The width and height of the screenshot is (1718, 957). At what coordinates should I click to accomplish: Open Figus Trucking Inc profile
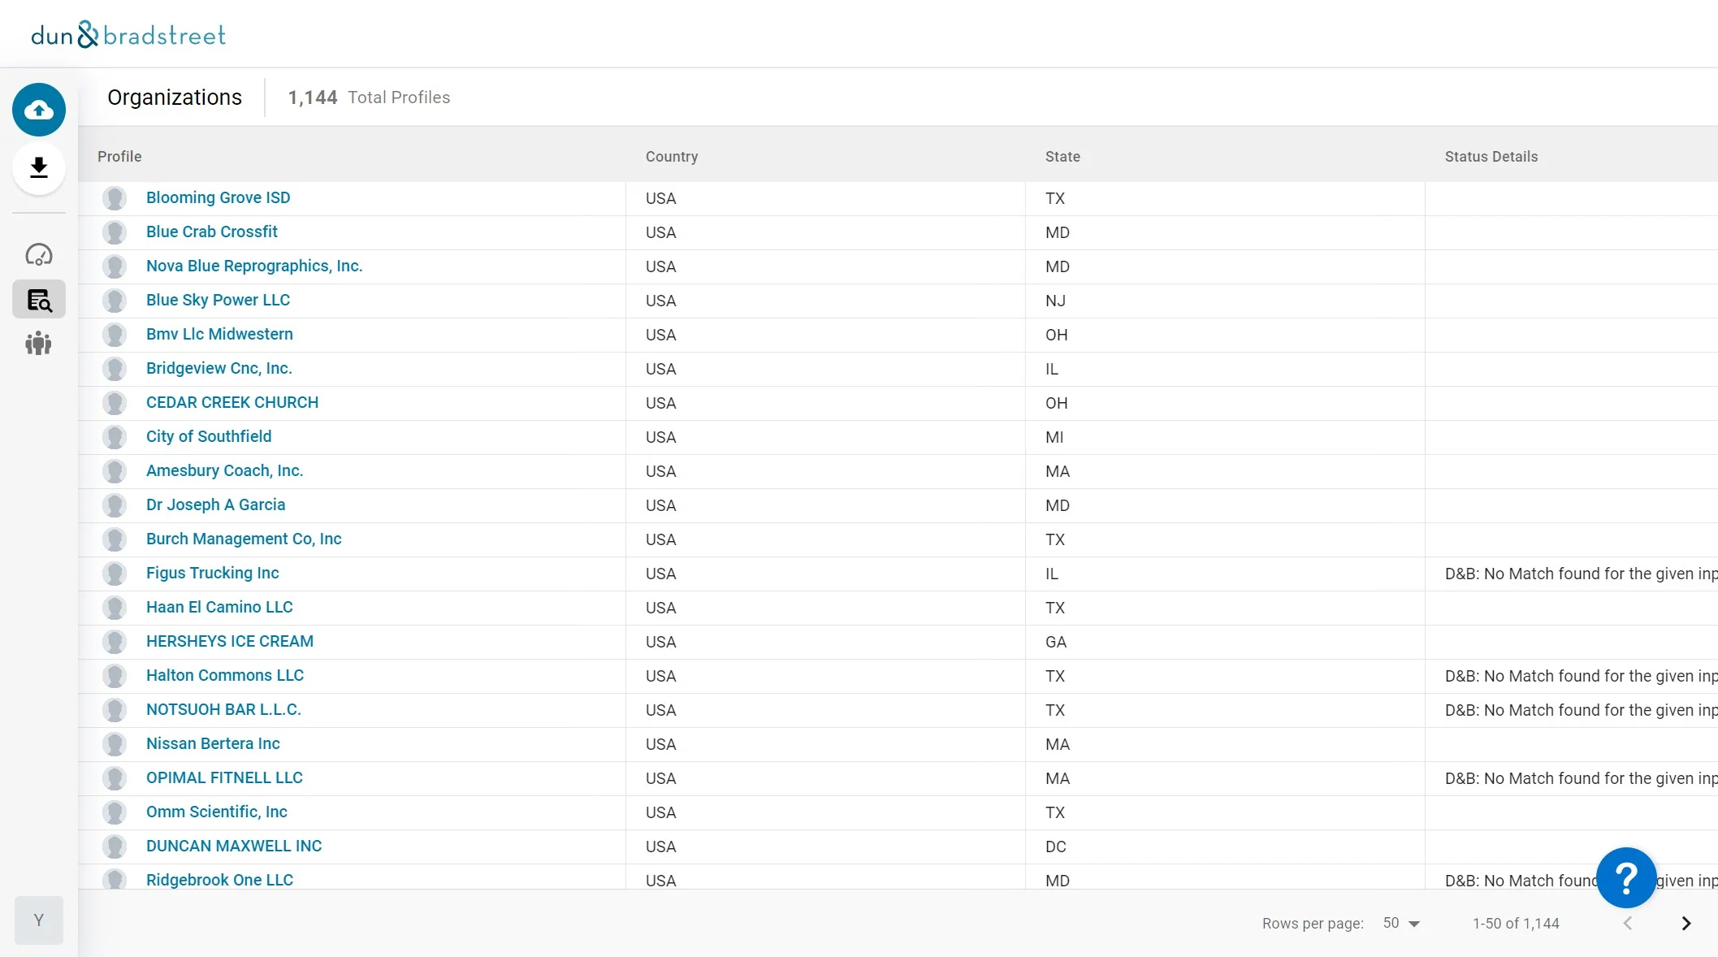[x=212, y=574]
